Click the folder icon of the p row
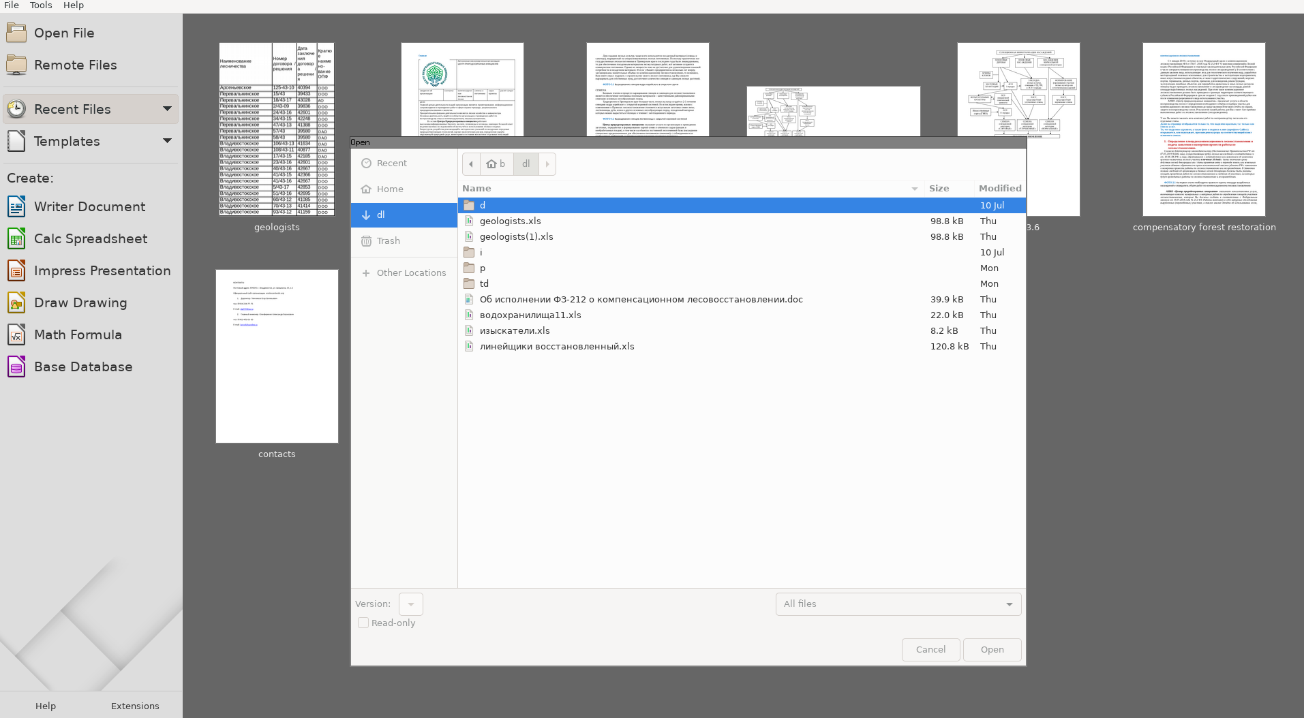 [x=469, y=268]
